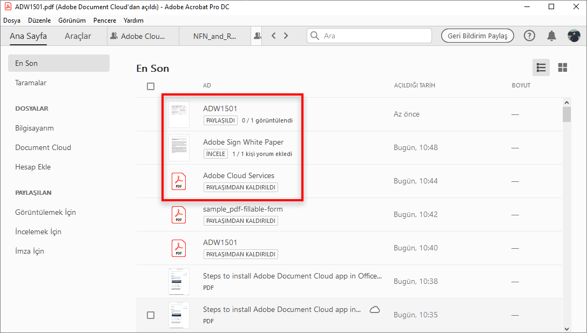Click the scrollbar up arrow
The width and height of the screenshot is (587, 333).
coord(566,103)
